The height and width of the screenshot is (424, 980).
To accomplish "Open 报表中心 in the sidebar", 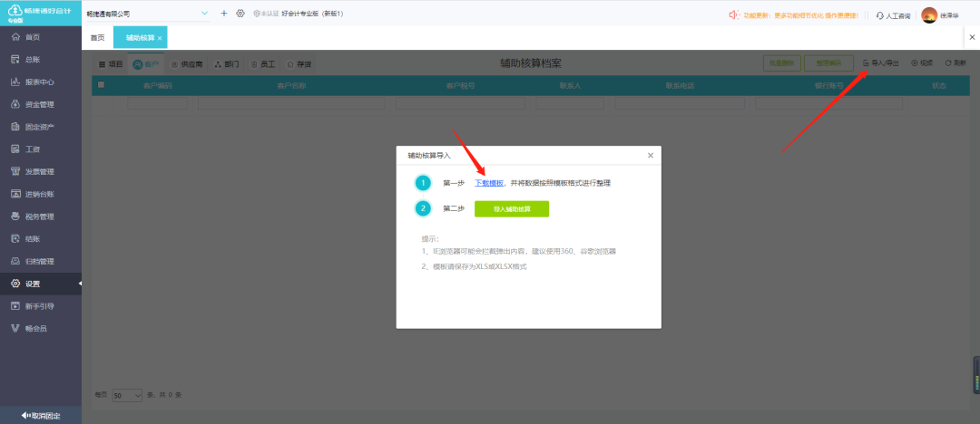I will (x=41, y=82).
